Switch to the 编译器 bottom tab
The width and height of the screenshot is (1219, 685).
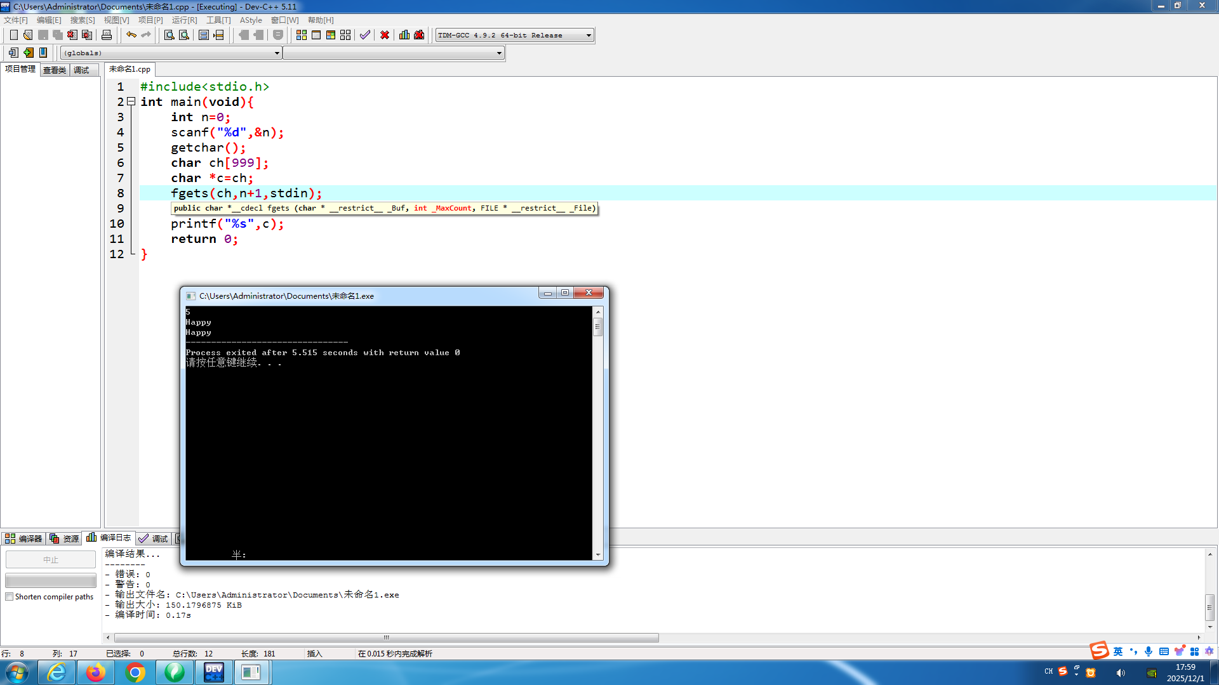(23, 538)
